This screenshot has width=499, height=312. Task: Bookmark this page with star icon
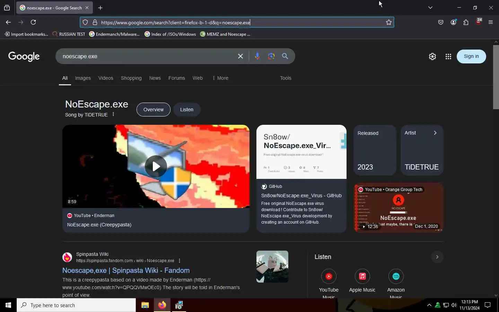[x=389, y=22]
